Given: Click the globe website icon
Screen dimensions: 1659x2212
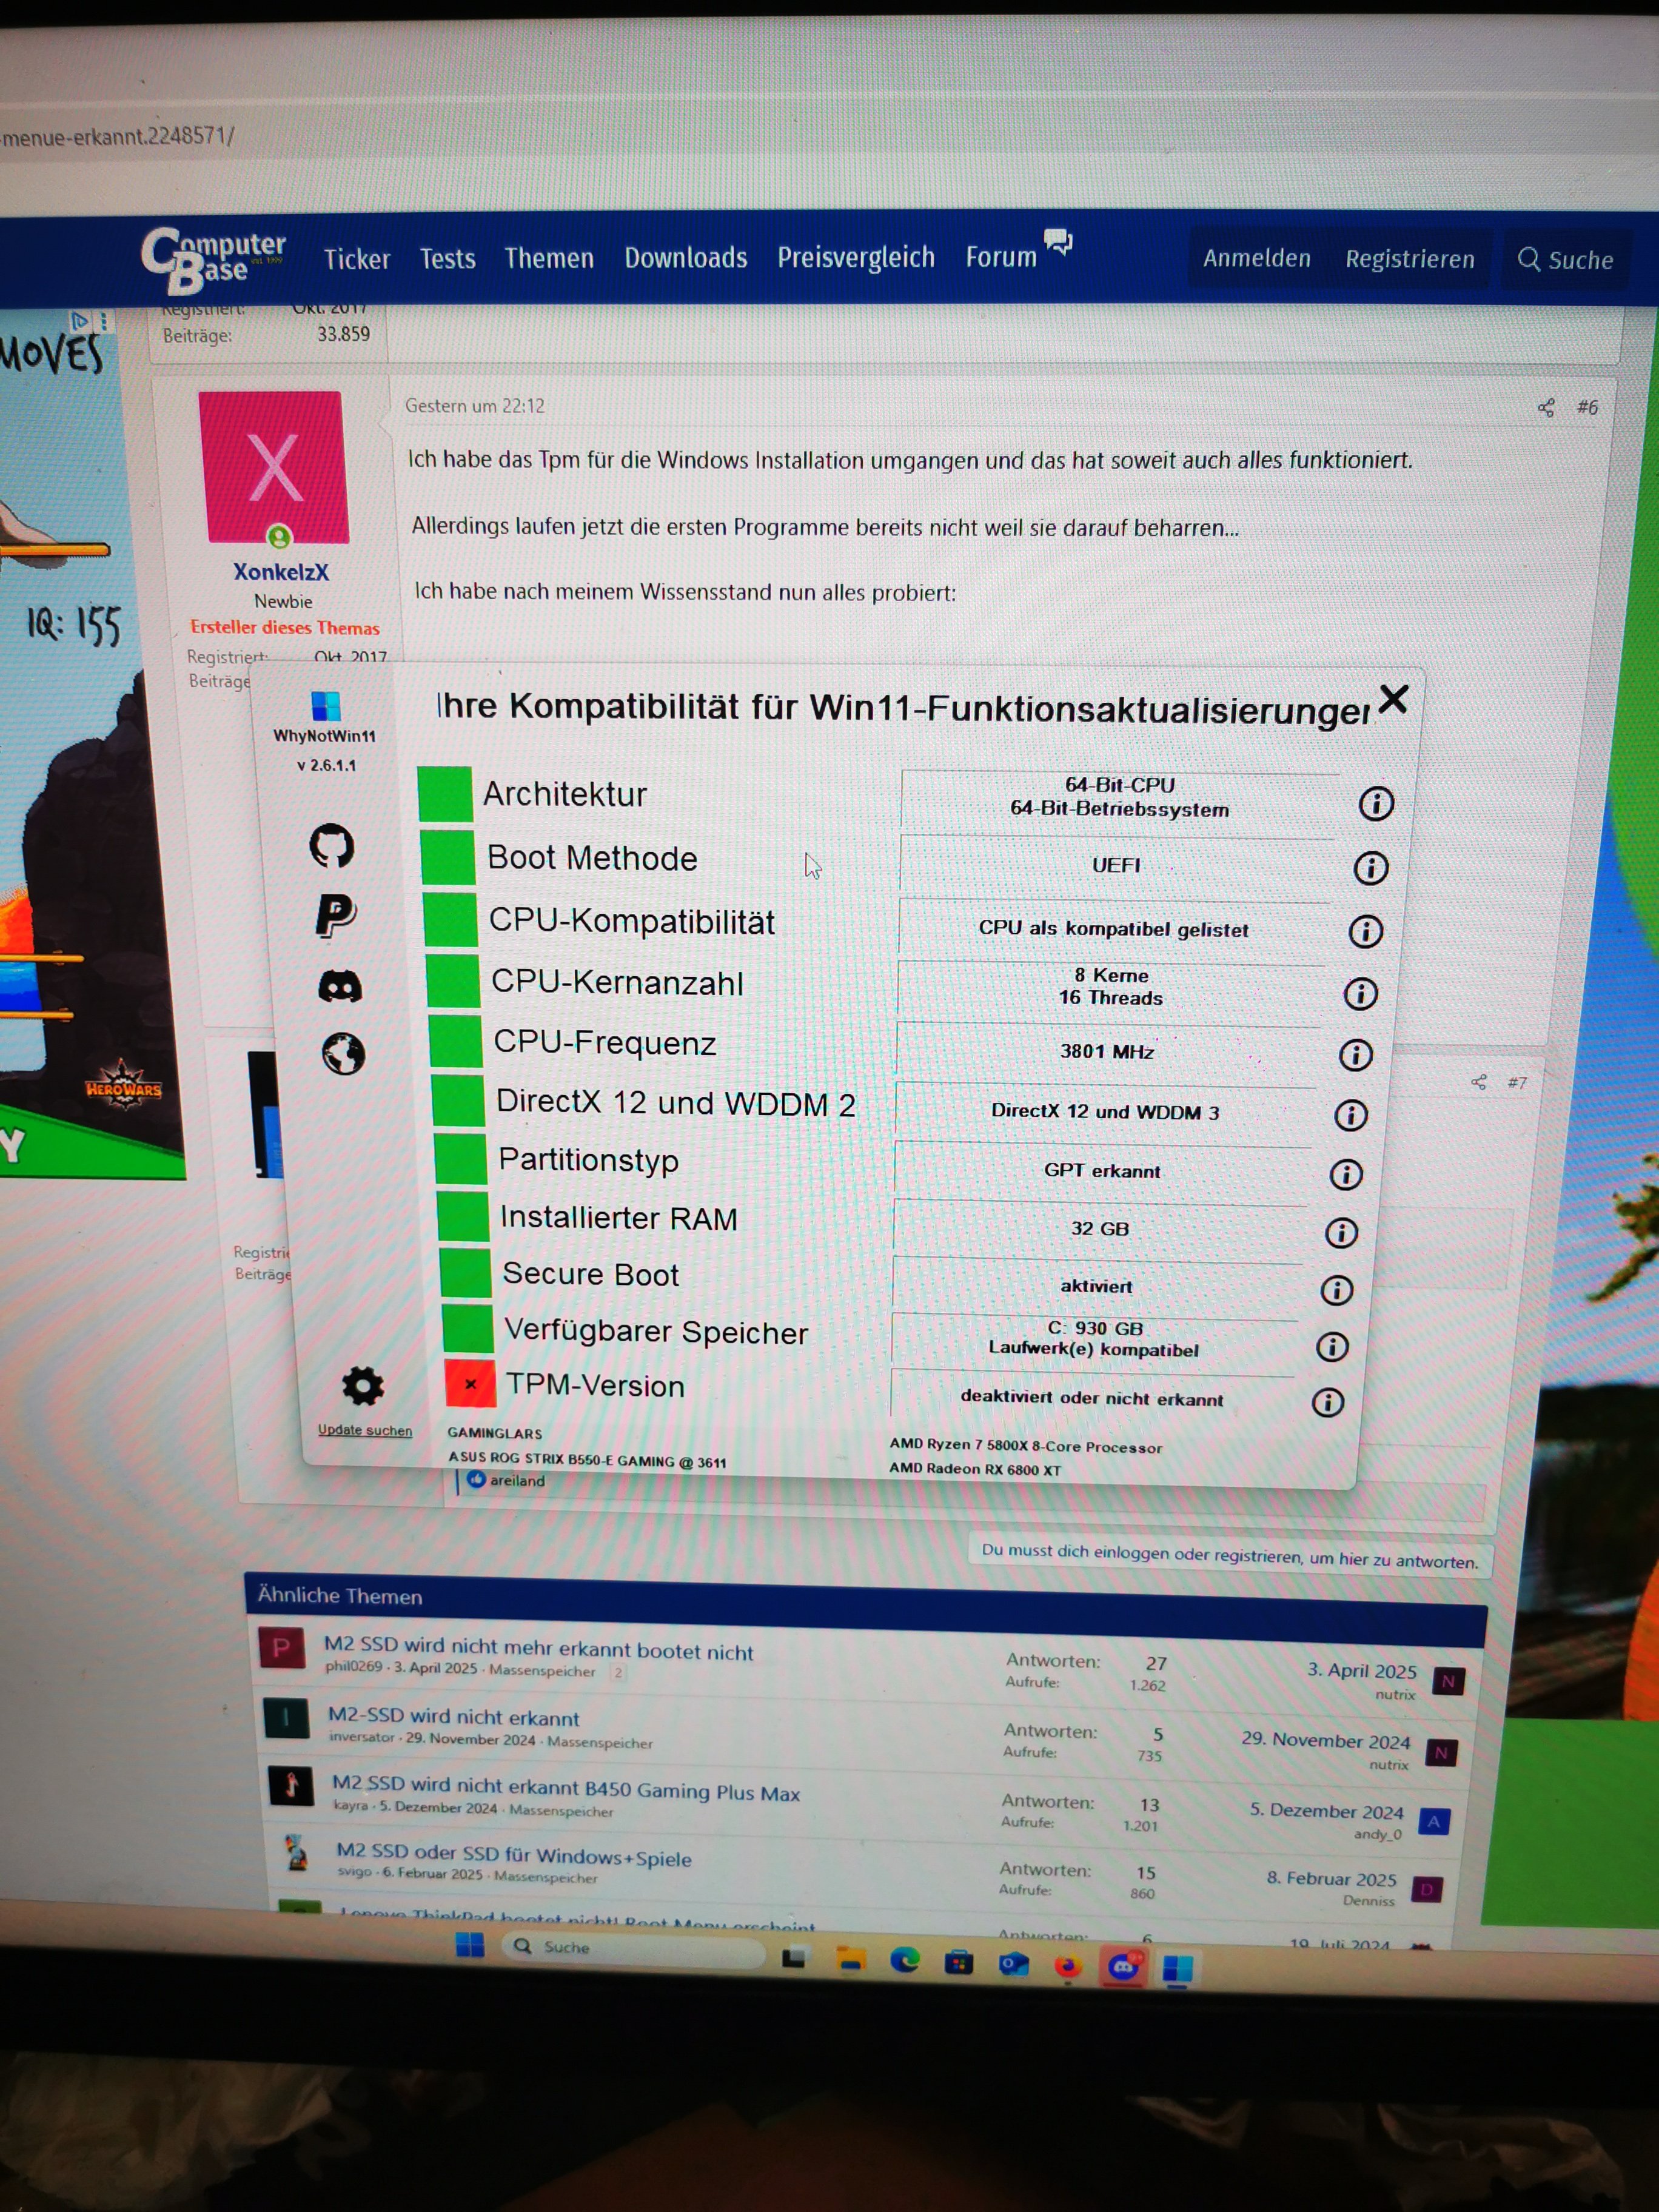Looking at the screenshot, I should [343, 1054].
